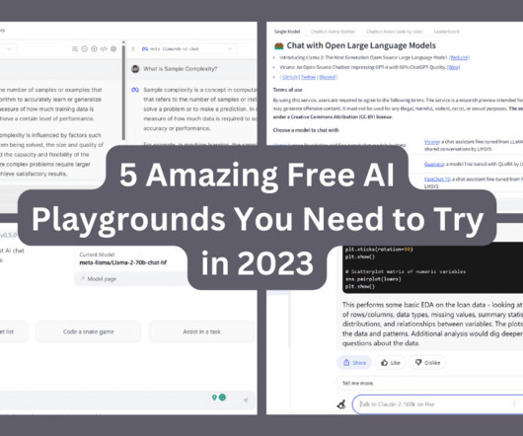The height and width of the screenshot is (436, 523).
Task: Click the clear chat list icon
Action: pyautogui.click(x=75, y=49)
